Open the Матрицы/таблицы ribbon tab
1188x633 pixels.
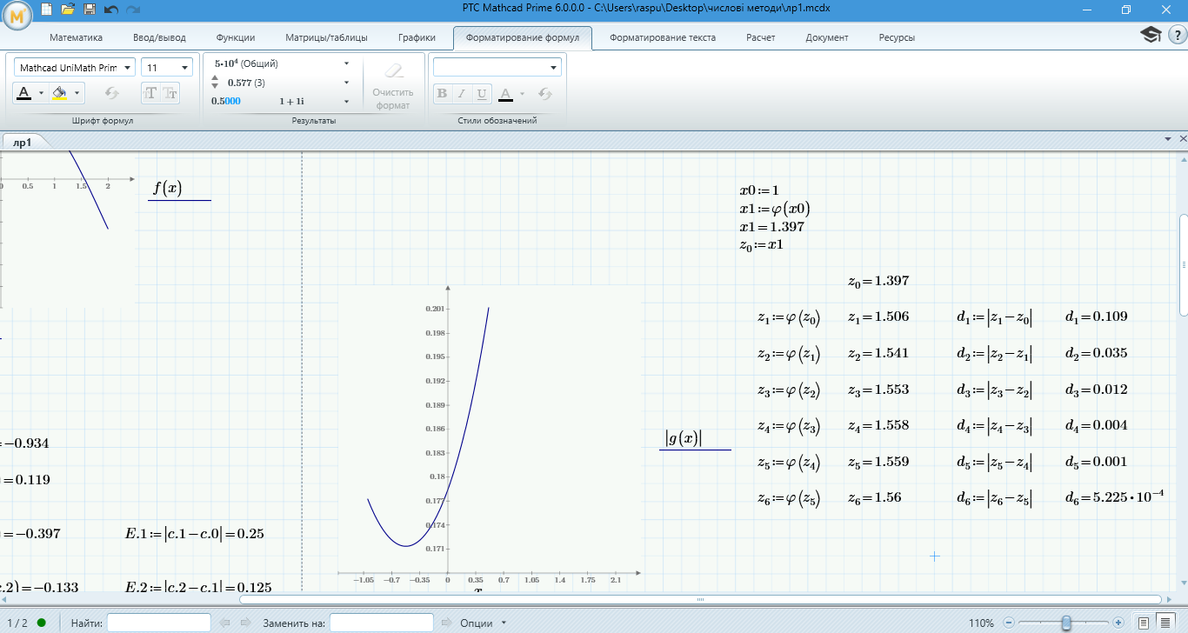[x=326, y=37]
